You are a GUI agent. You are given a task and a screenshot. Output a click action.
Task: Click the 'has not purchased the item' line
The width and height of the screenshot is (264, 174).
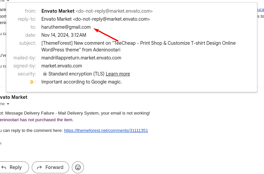pyautogui.click(x=37, y=120)
